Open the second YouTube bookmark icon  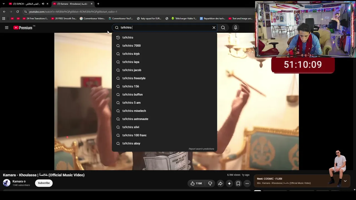click(x=18, y=19)
